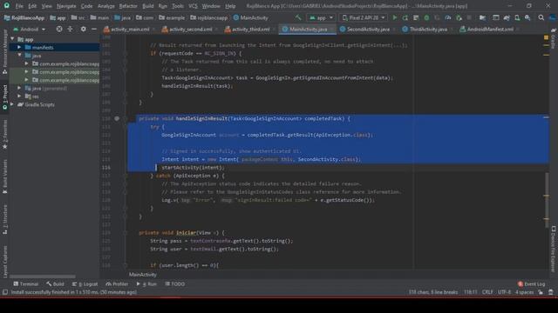
Task: Click MainActivity breadcrumb in navigation bar
Action: click(250, 17)
